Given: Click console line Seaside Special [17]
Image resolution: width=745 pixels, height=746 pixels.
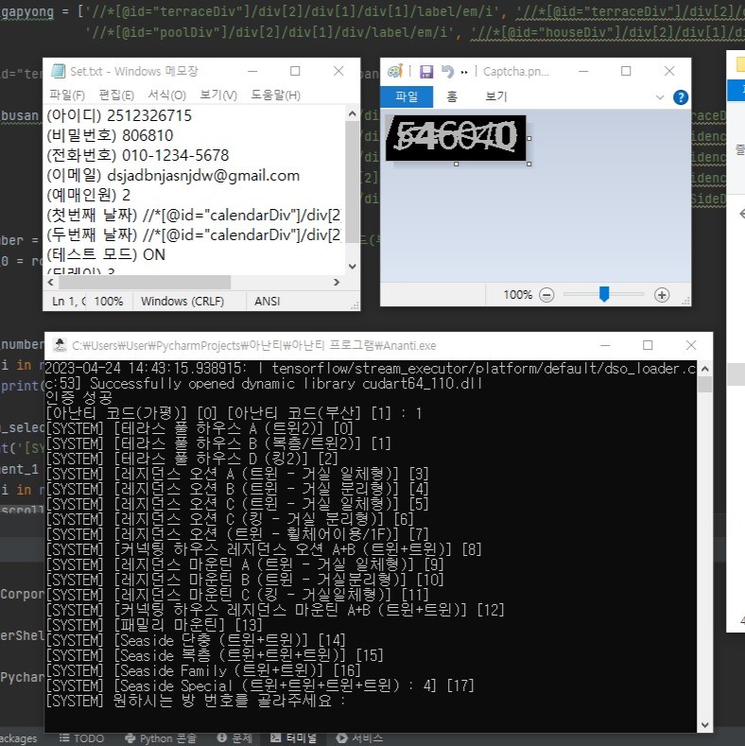Looking at the screenshot, I should [260, 686].
